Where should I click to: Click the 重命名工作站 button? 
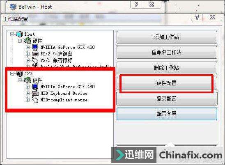(x=167, y=52)
